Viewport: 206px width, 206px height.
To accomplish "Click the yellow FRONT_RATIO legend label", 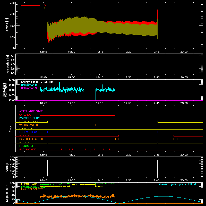I will (x=29, y=184).
